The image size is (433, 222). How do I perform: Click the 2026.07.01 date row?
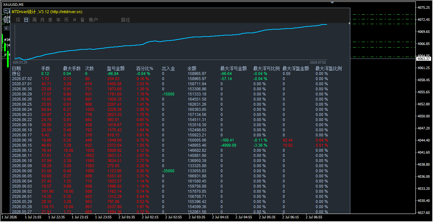pos(177,84)
